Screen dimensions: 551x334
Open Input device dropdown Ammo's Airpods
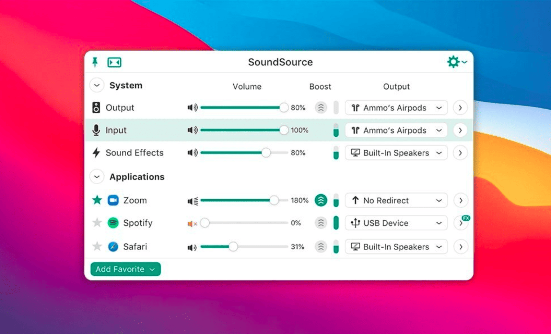396,130
